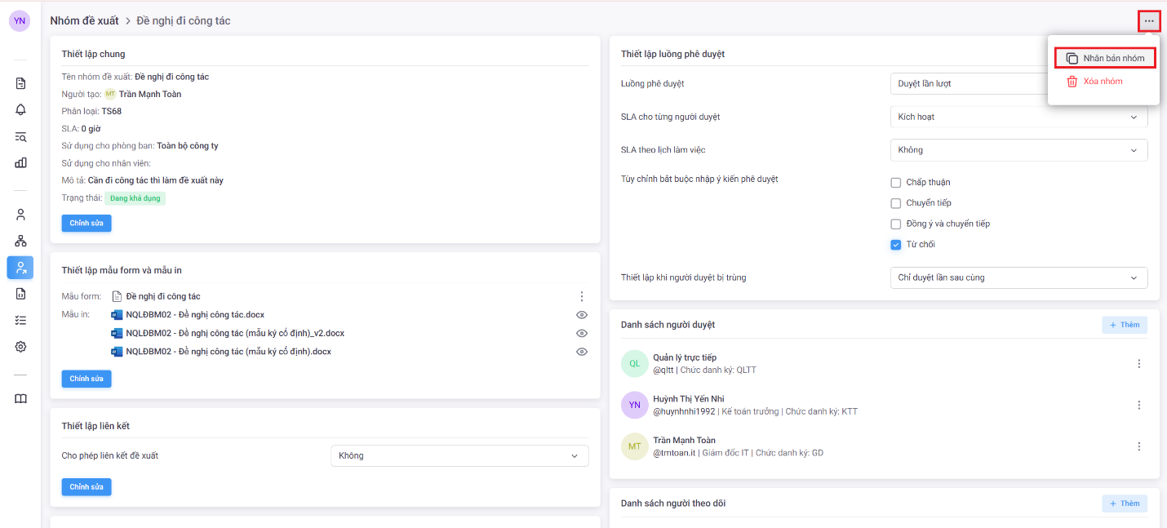Screen dimensions: 1167x528
Task: Open the three-dot menu beside Quản lý trực tiếp
Action: (1139, 364)
